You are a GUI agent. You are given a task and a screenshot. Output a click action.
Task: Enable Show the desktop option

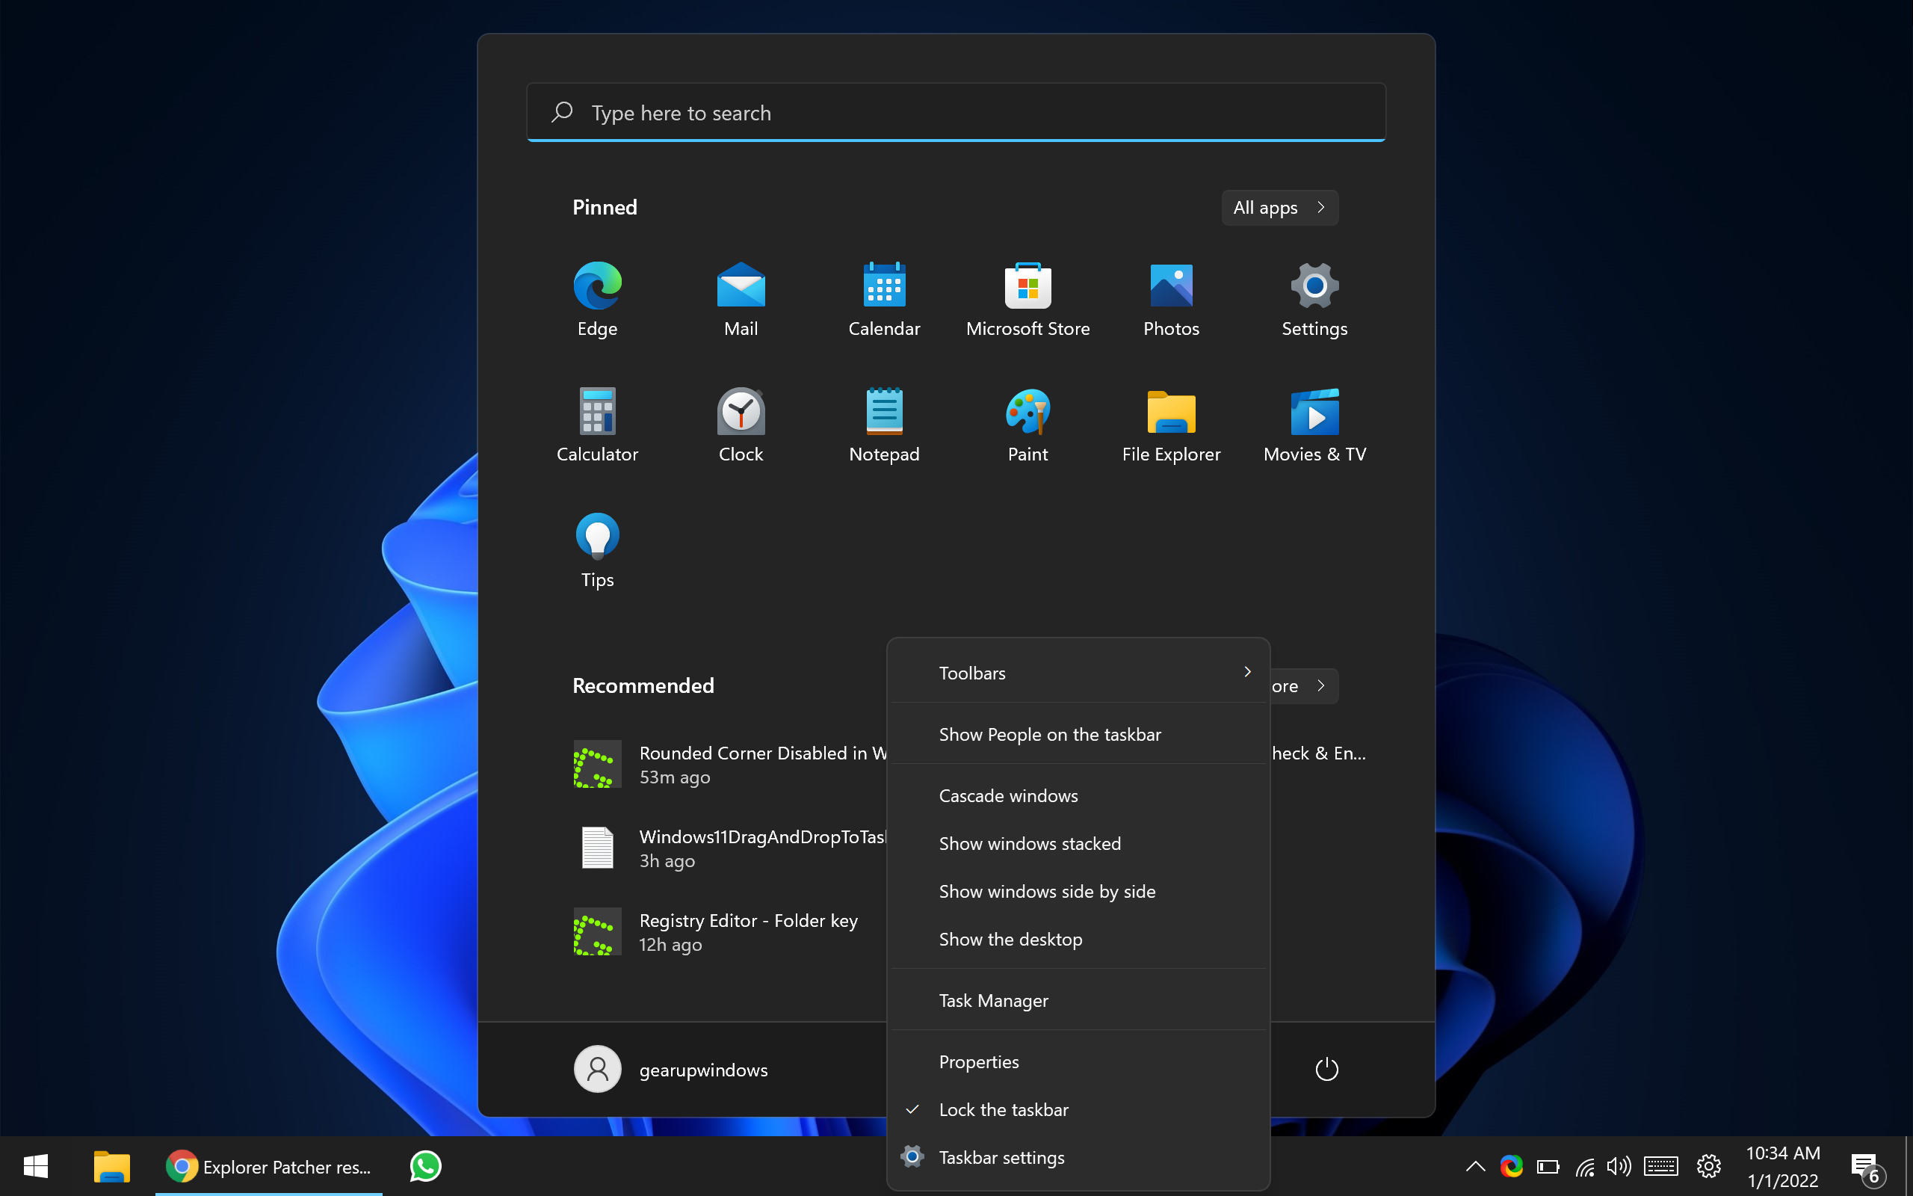click(x=1011, y=938)
